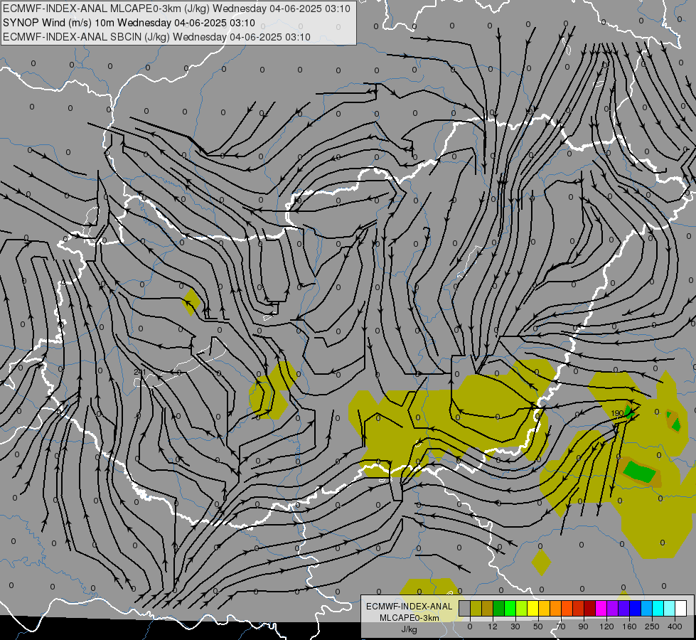Select the pale cyan legend swatch
The image size is (696, 640).
point(670,608)
